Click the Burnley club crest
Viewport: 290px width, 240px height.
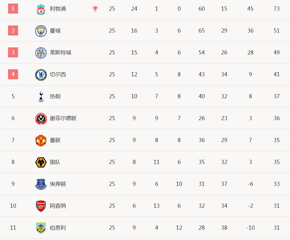(41, 228)
